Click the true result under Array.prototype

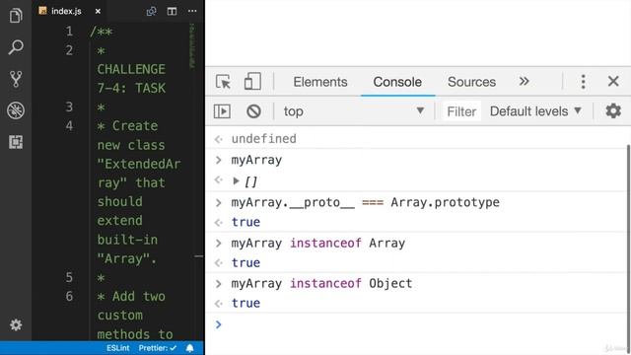(245, 222)
